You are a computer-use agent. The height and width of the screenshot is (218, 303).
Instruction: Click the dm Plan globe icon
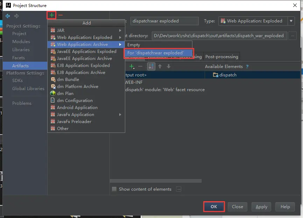click(x=53, y=93)
